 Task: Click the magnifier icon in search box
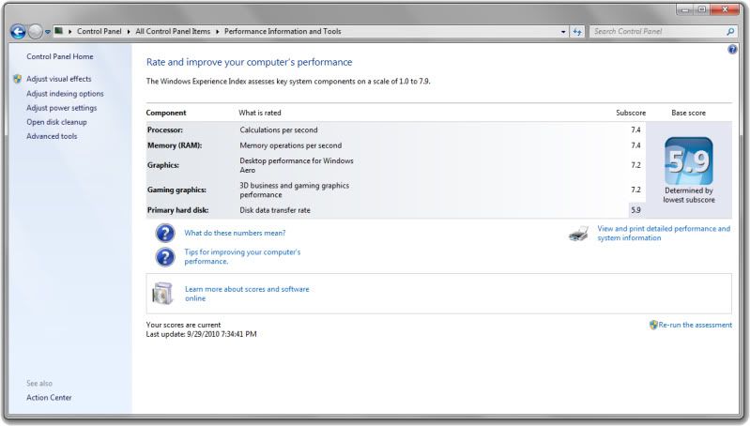coord(731,31)
